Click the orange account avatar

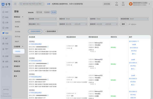tap(131, 4)
